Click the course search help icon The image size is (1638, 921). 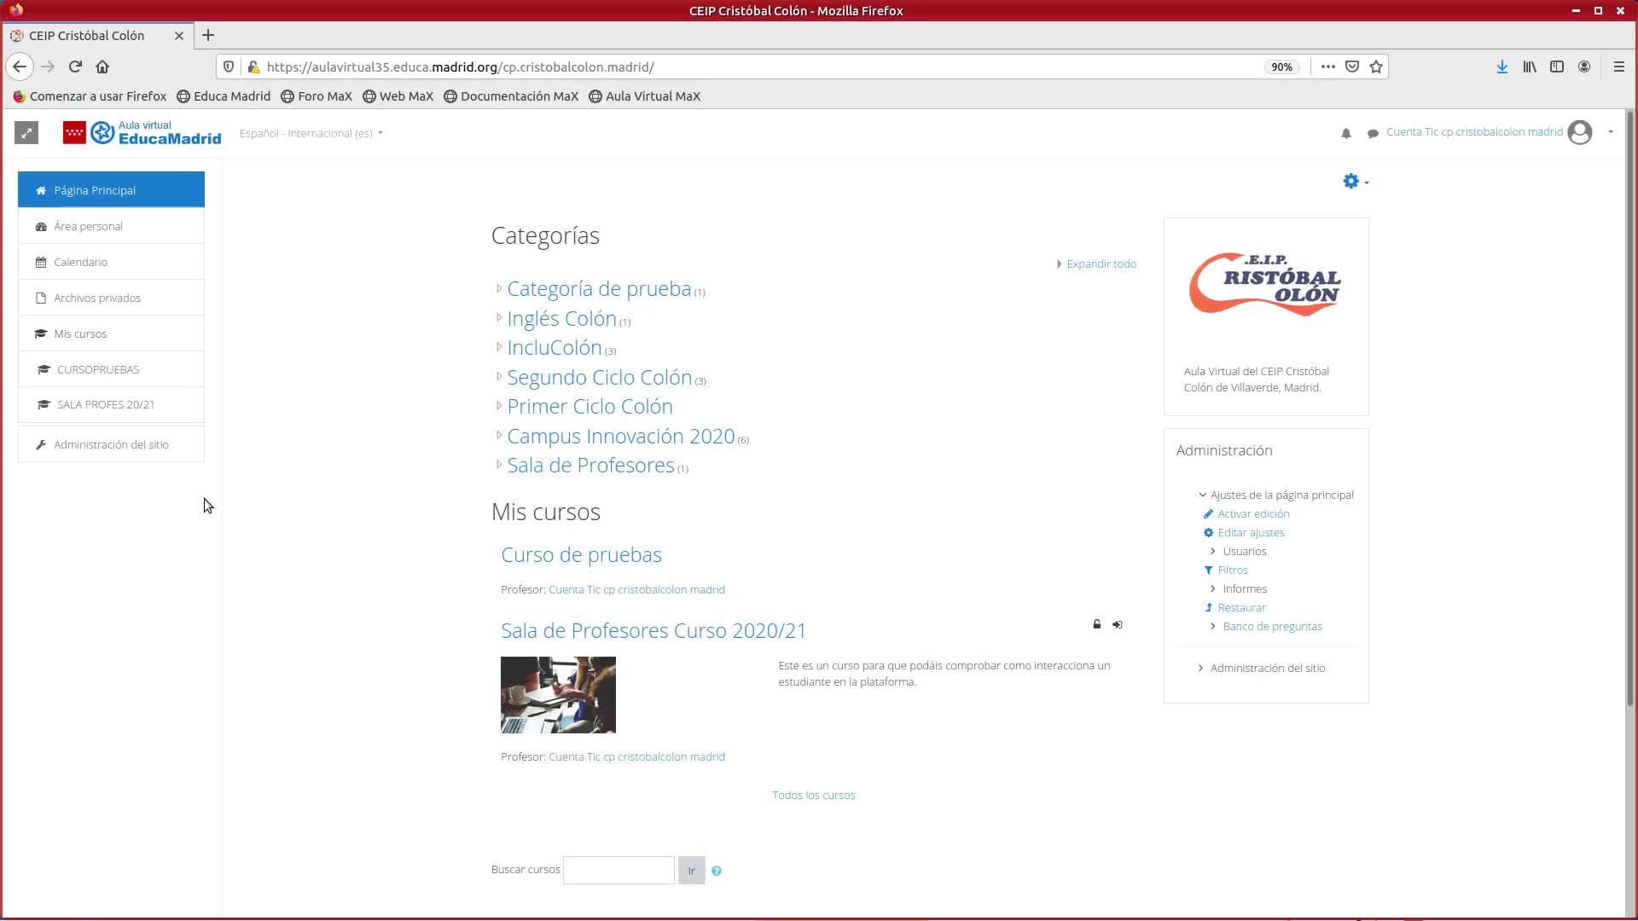click(717, 871)
